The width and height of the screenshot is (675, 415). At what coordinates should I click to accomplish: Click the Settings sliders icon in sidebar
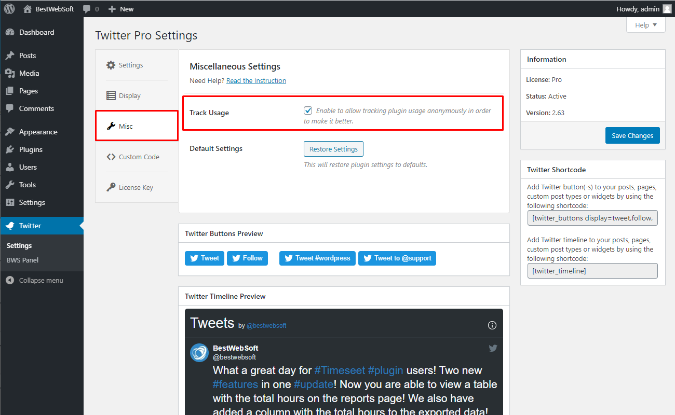coord(10,202)
